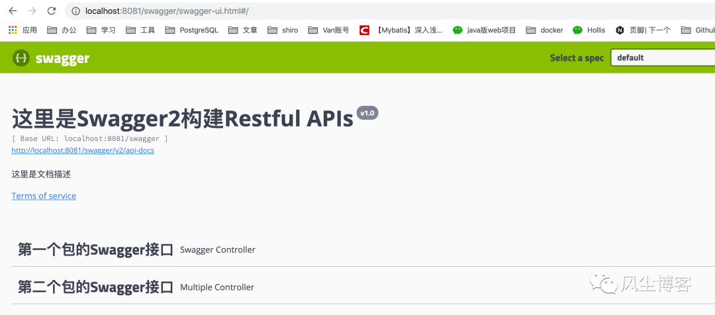Click the Swagger Controller description text
Image resolution: width=715 pixels, height=315 pixels.
pyautogui.click(x=218, y=249)
